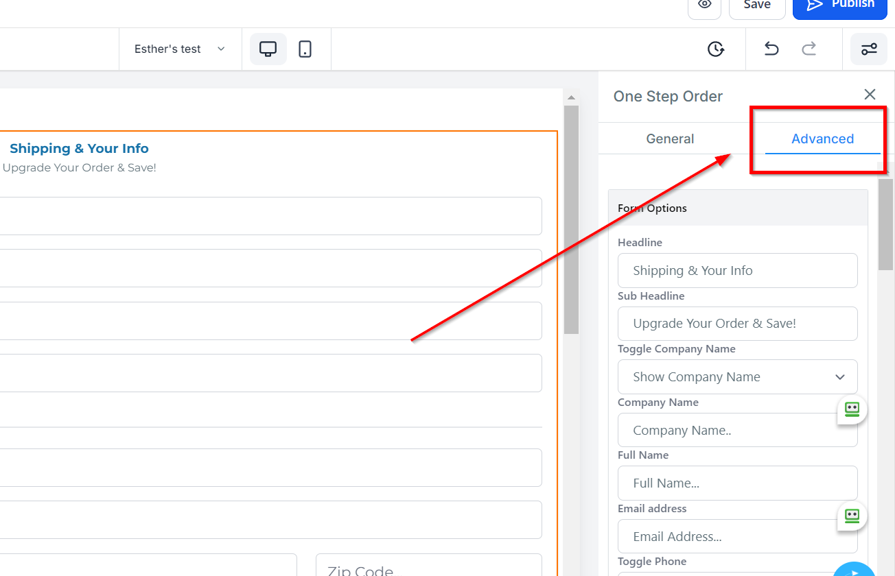Click the Headline input field
Screen dimensions: 895x576
coord(738,270)
